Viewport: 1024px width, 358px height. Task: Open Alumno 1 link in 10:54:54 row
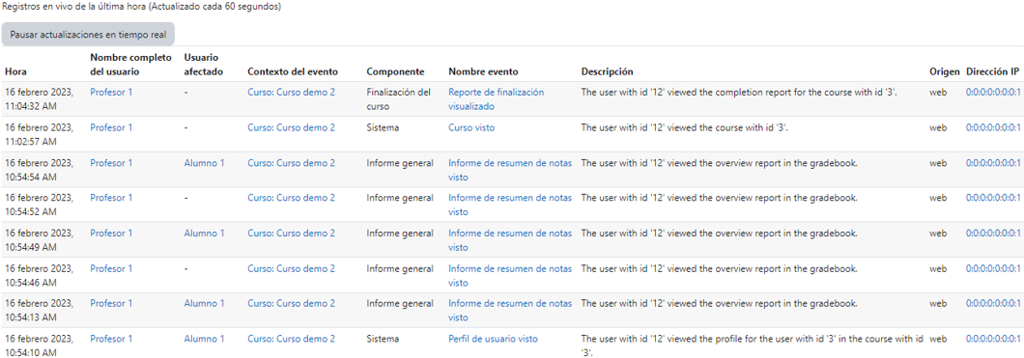tap(204, 163)
